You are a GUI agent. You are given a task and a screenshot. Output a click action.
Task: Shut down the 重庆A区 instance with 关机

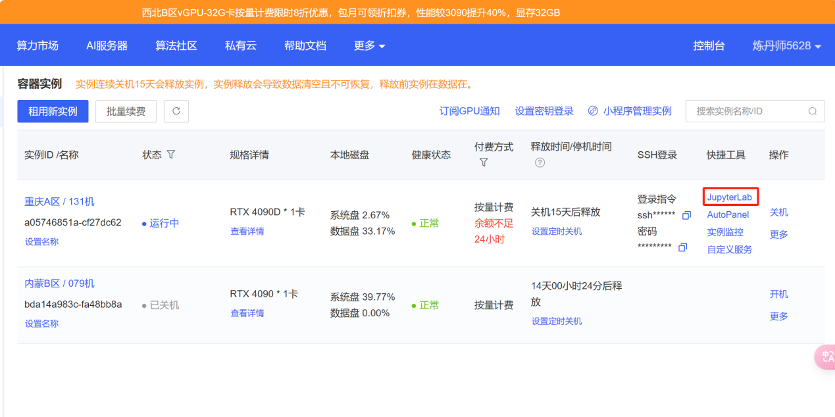pos(778,212)
